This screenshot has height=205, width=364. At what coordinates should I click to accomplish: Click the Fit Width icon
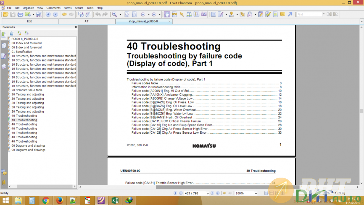pos(134,14)
